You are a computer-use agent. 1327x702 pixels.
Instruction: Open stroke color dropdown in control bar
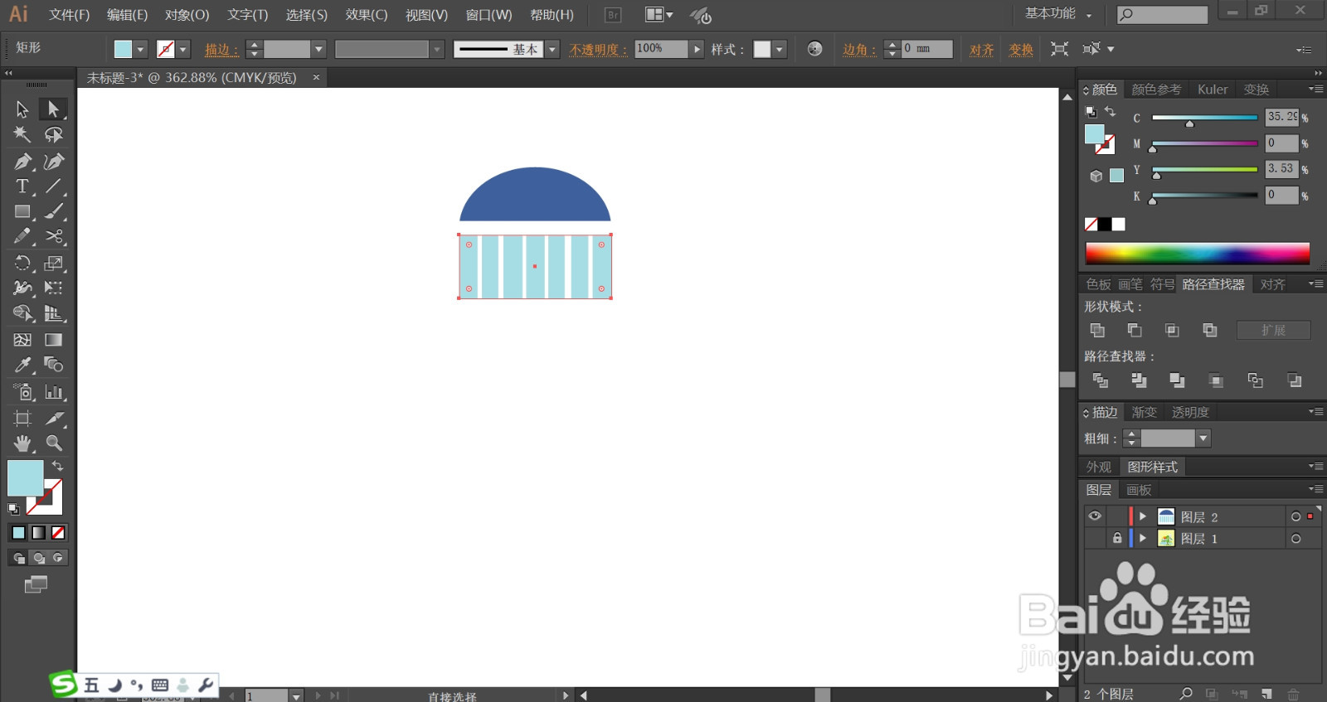point(183,50)
